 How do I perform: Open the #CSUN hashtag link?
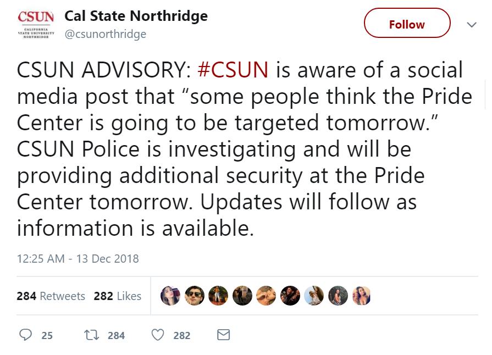(233, 70)
